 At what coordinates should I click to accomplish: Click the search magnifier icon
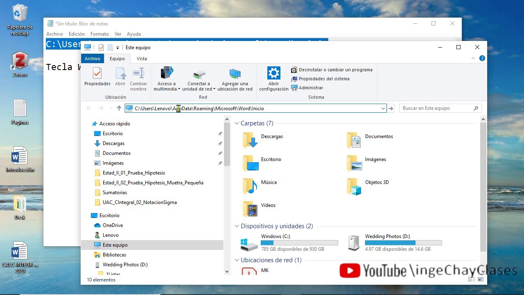(x=476, y=108)
